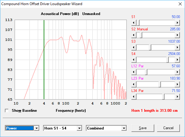Click the S1 slider thumb

pos(138,23)
